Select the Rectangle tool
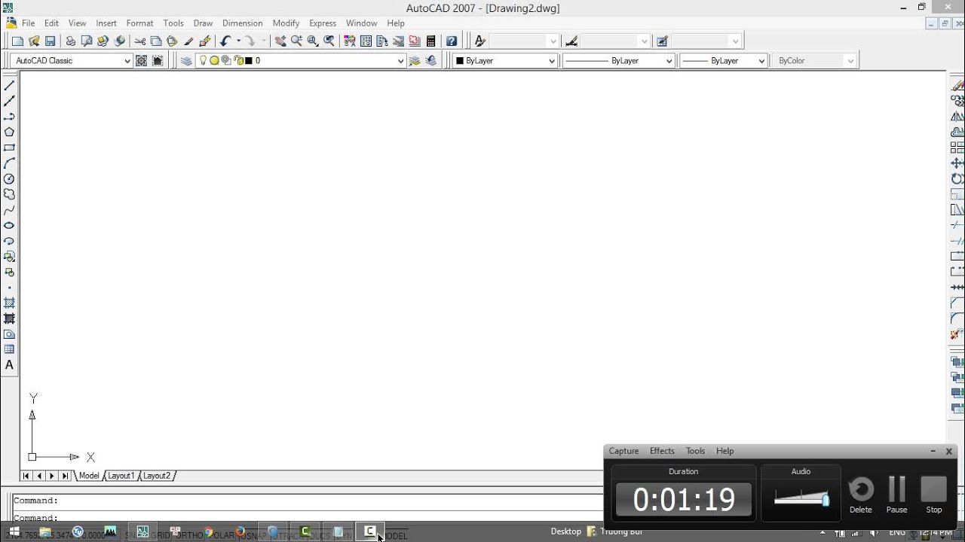Screen dimensions: 965x542 point(9,148)
